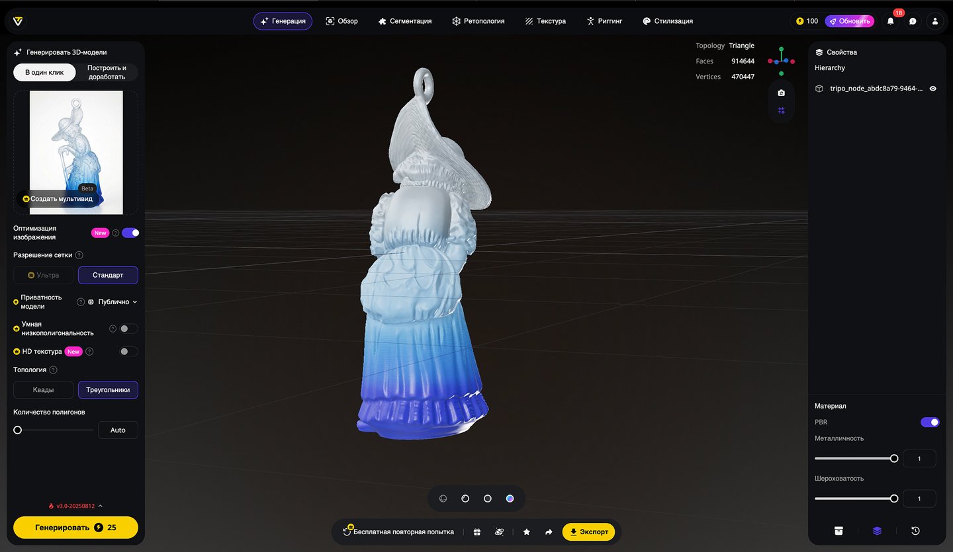Click the layers icon at the Properties panel bottom
This screenshot has width=953, height=552.
[877, 530]
